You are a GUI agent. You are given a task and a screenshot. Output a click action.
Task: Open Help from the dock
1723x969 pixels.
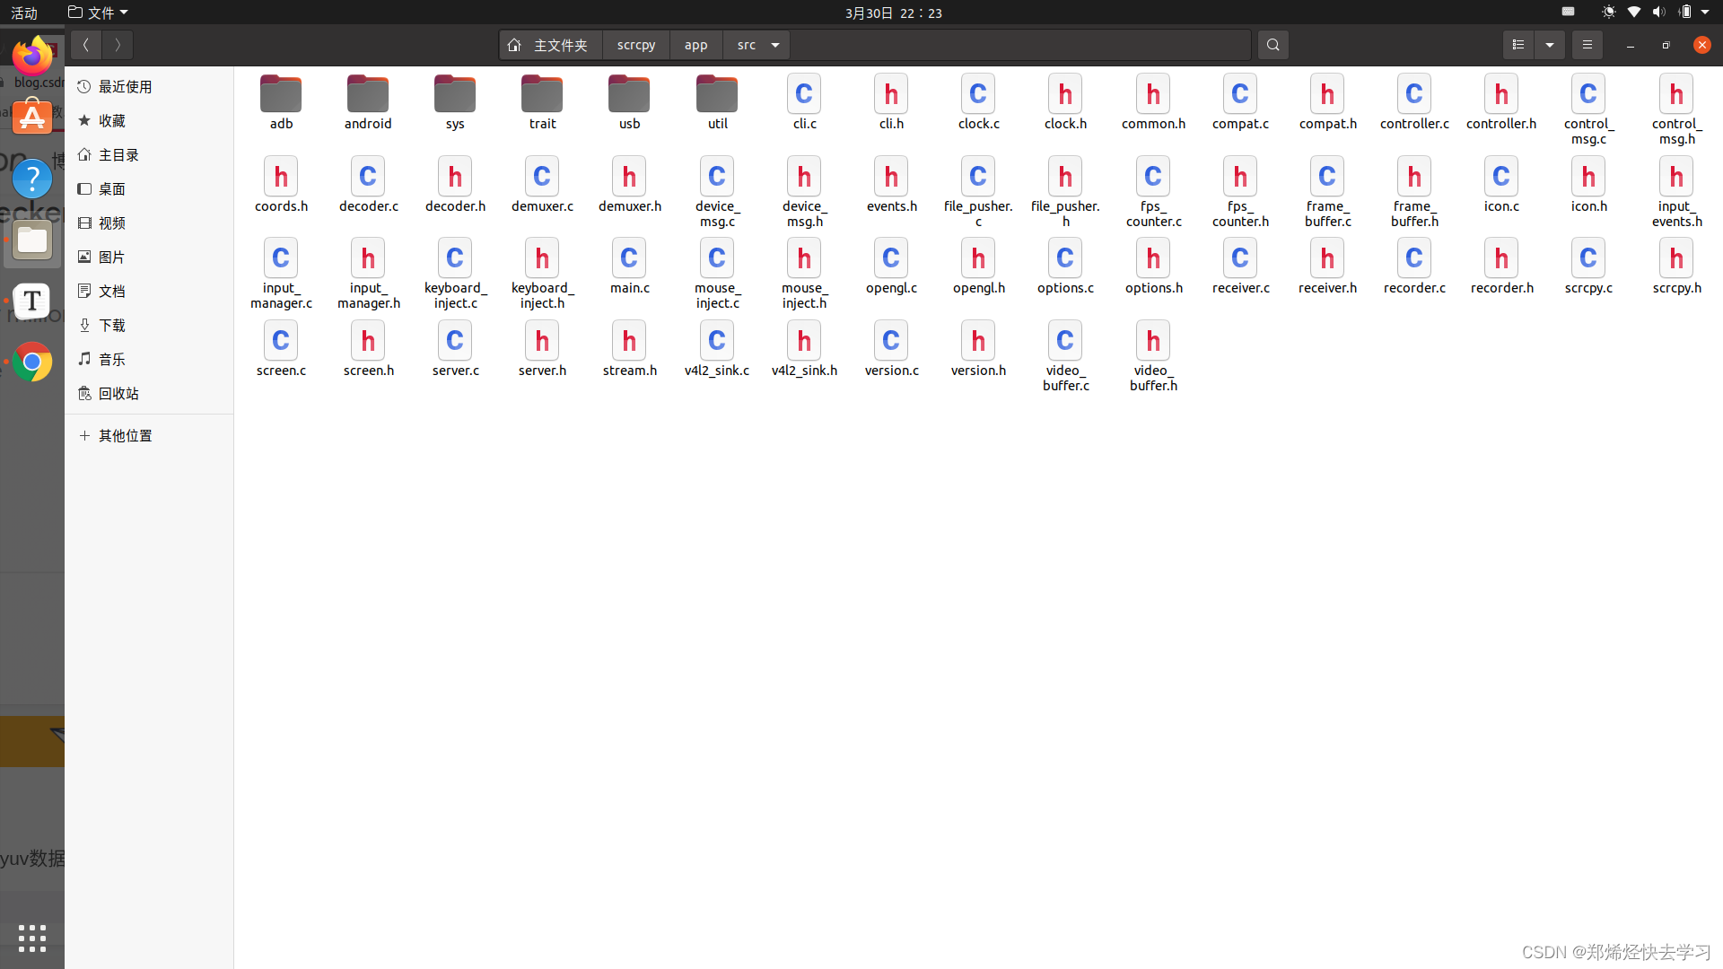pyautogui.click(x=32, y=179)
